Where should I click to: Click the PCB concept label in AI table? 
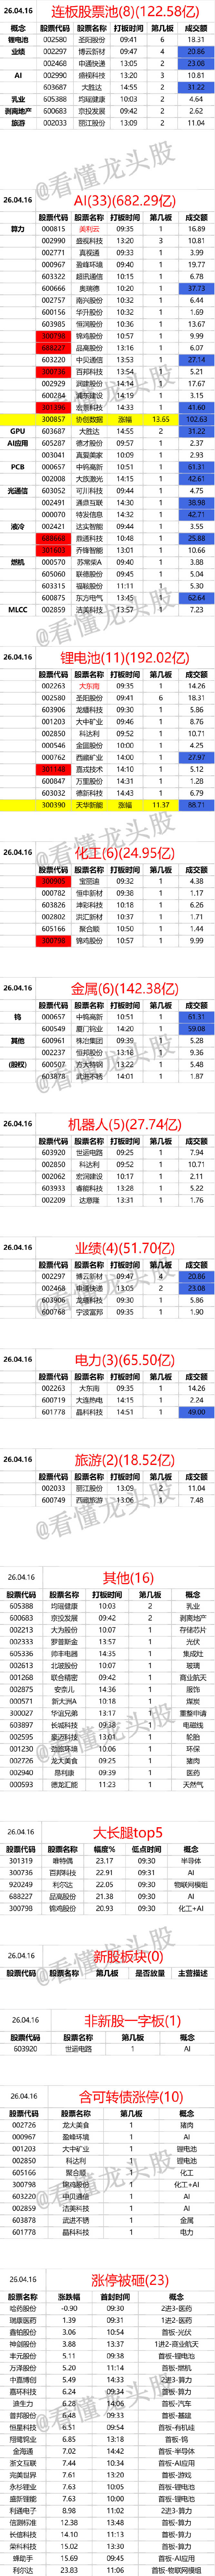(18, 467)
